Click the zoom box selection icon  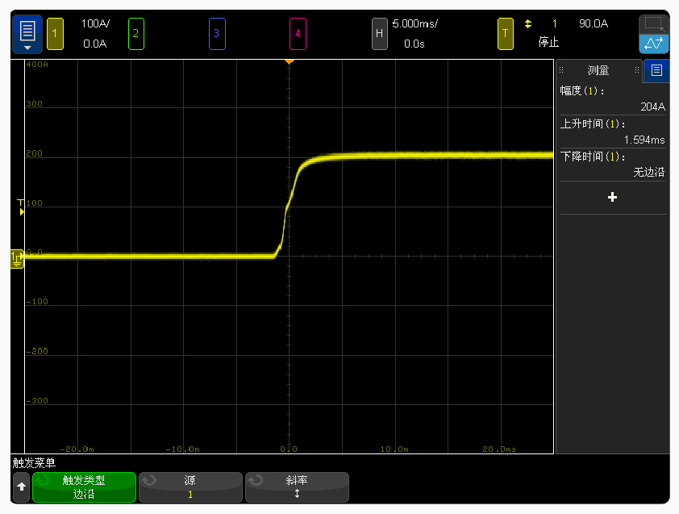click(x=654, y=24)
